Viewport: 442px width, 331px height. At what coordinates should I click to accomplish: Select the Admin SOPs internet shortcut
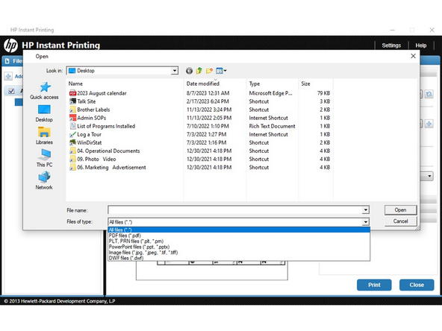(x=87, y=118)
